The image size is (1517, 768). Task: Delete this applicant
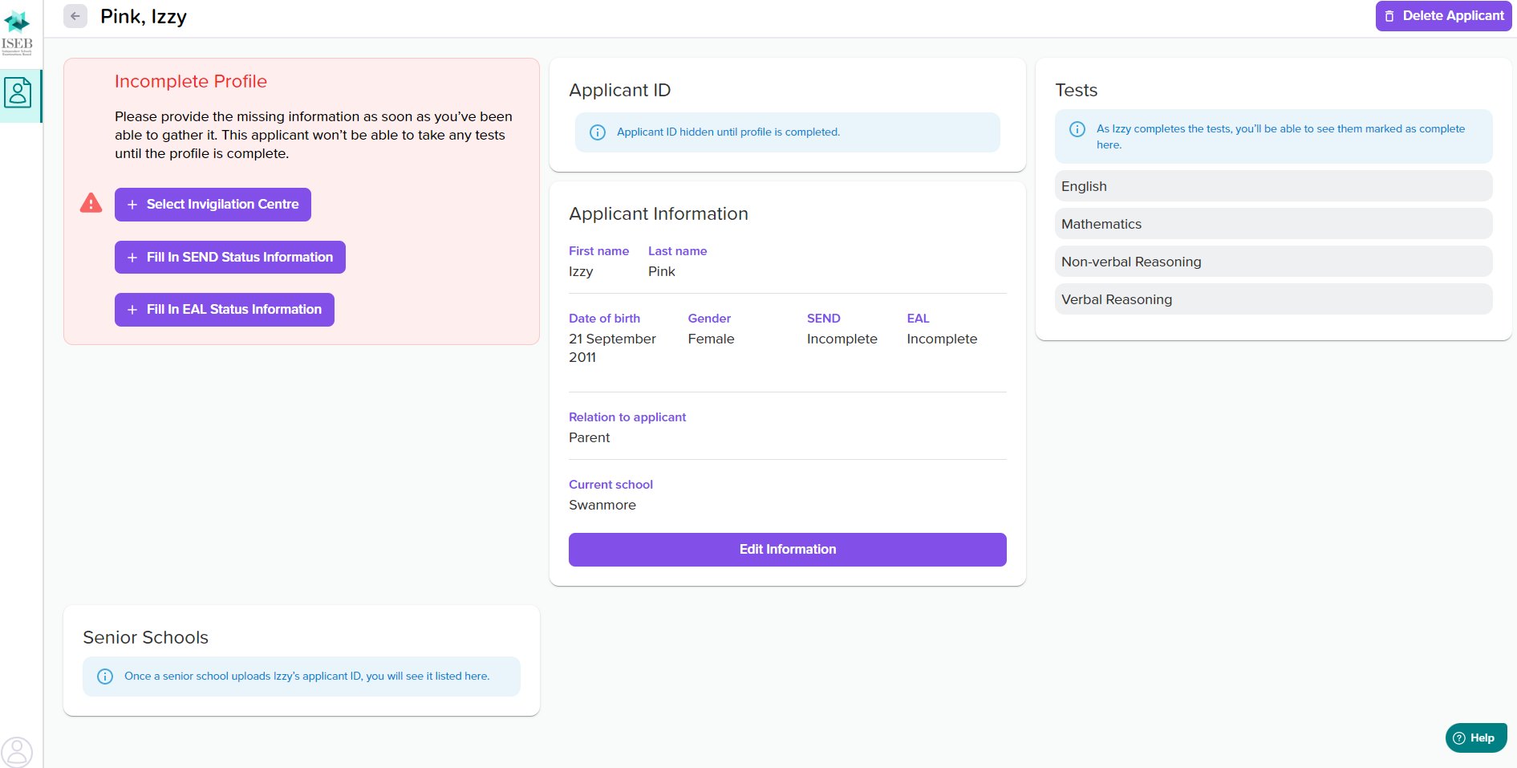(1443, 16)
